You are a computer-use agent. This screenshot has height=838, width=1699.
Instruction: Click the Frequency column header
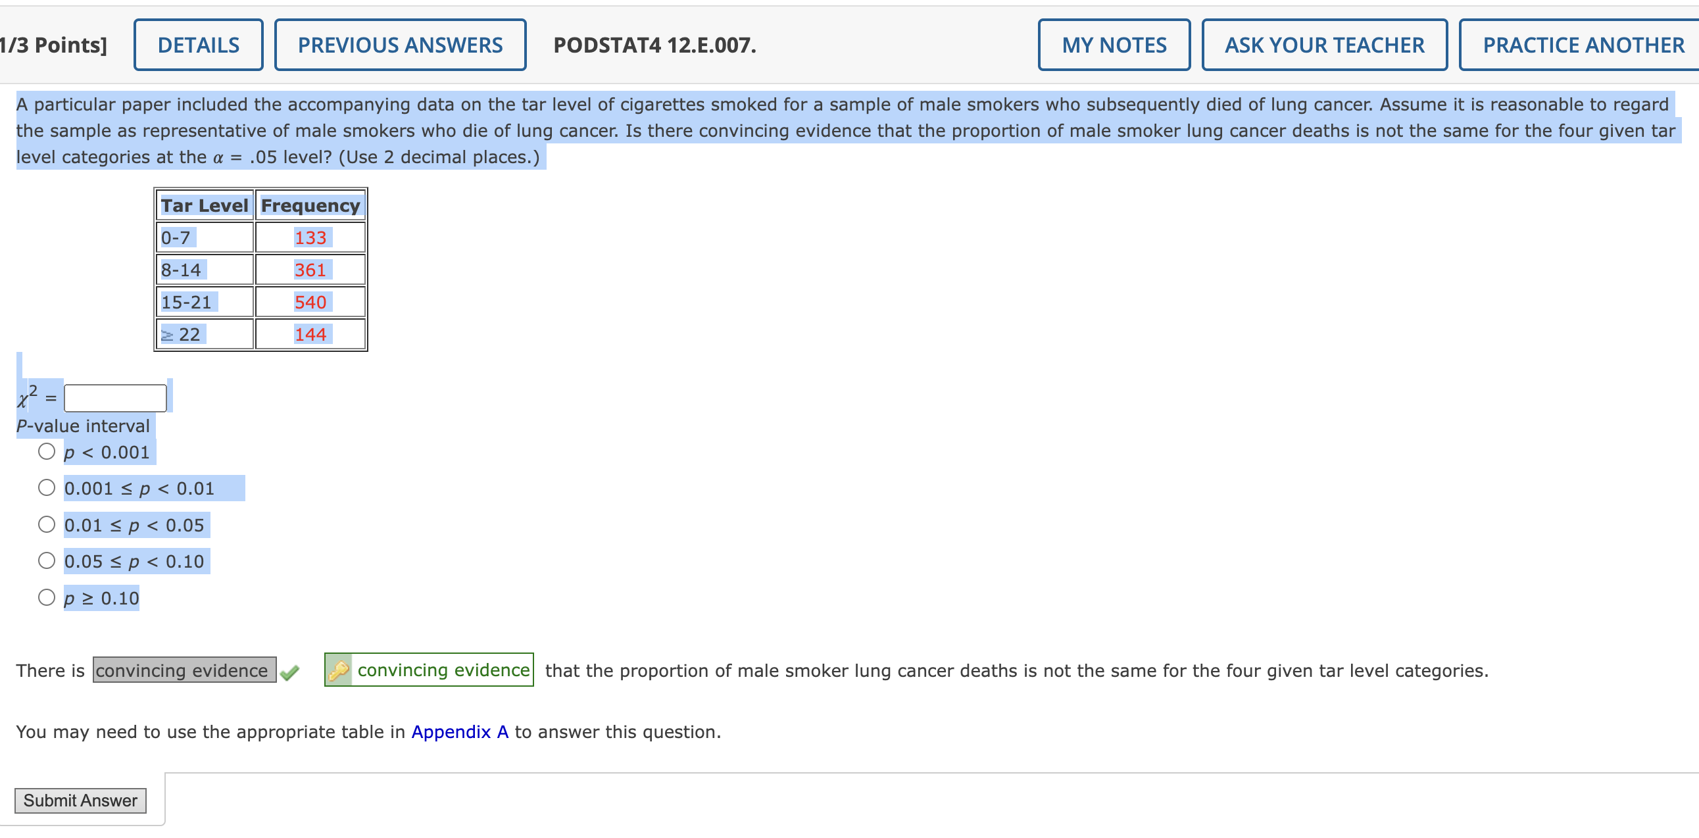pos(309,205)
